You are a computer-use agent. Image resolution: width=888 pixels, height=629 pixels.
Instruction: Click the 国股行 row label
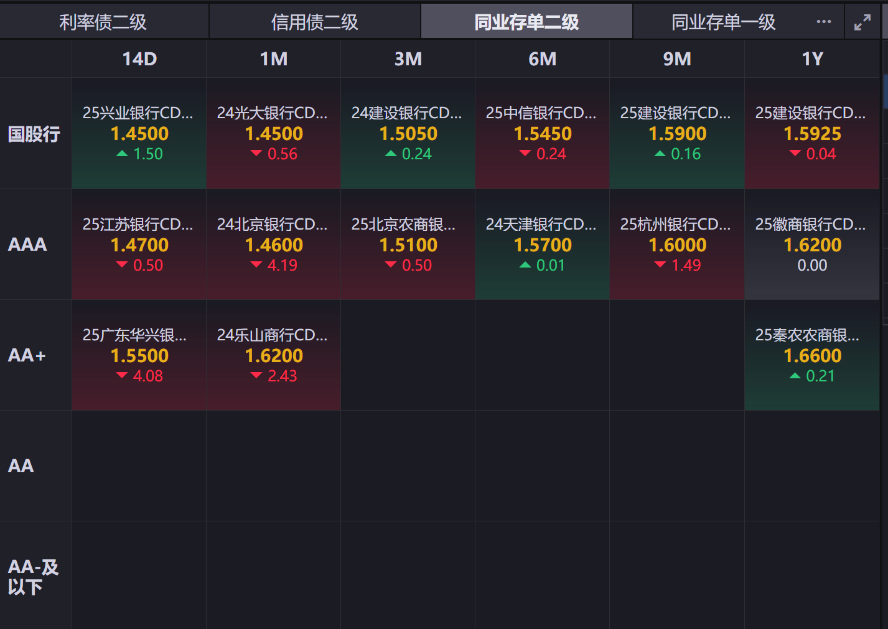coord(34,134)
